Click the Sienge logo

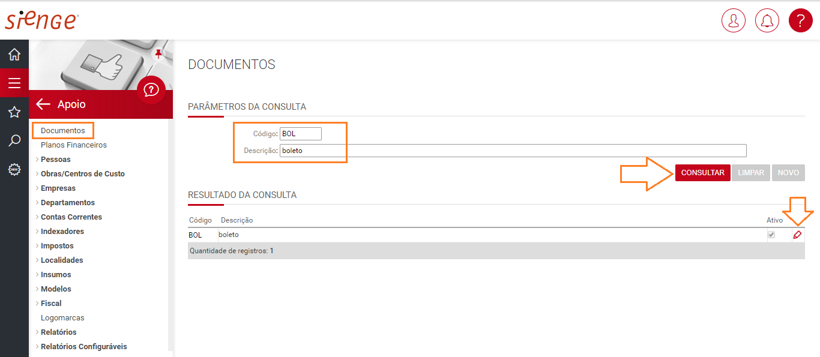[x=41, y=20]
